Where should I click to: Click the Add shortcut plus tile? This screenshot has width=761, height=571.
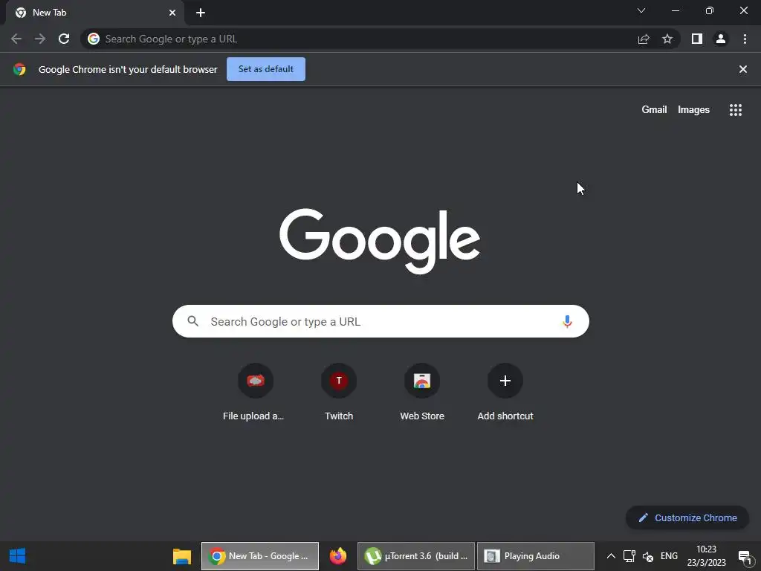tap(505, 381)
